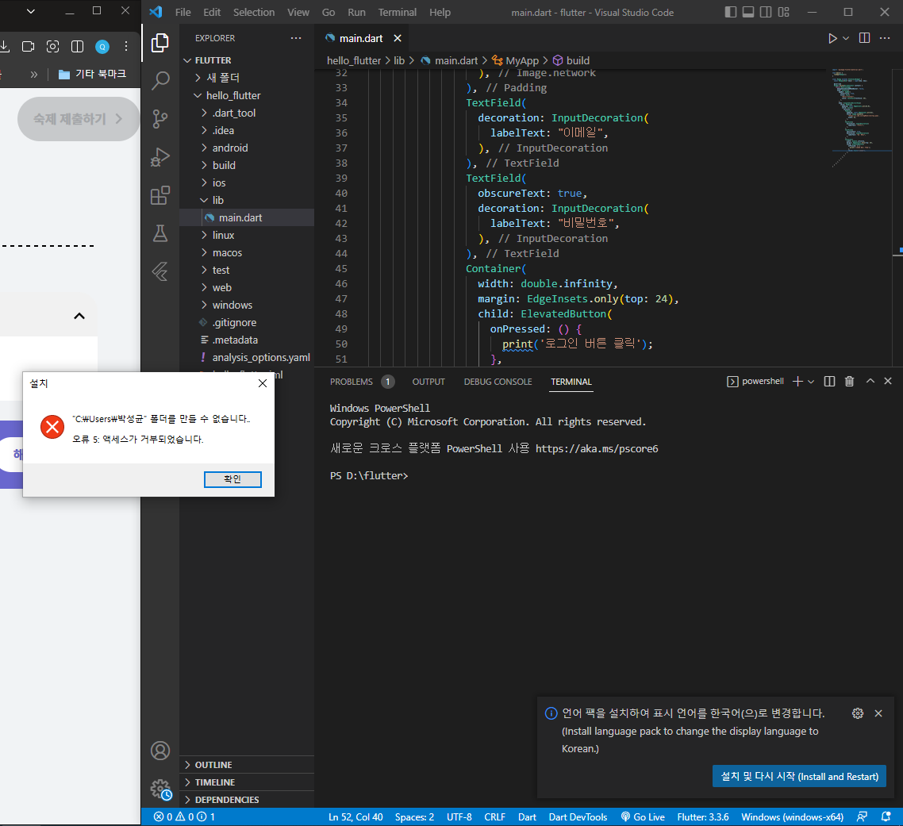Open the Extensions view
This screenshot has width=903, height=826.
[160, 195]
